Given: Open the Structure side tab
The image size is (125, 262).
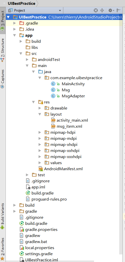Looking at the screenshot, I should pyautogui.click(x=3, y=50).
